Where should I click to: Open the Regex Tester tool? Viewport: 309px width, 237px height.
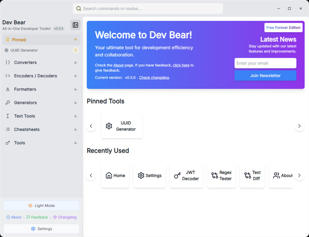click(221, 175)
